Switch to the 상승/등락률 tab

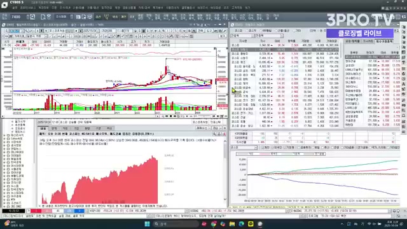(352, 41)
